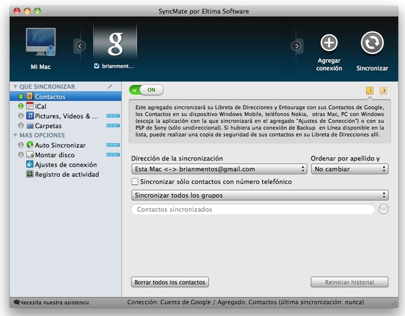
Task: Open Ajustes de conexión settings
Action: [x=65, y=165]
